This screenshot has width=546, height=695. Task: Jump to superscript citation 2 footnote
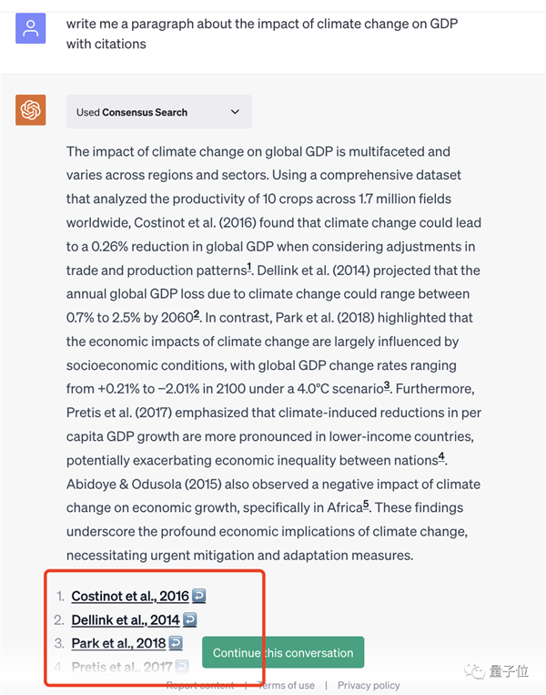196,314
